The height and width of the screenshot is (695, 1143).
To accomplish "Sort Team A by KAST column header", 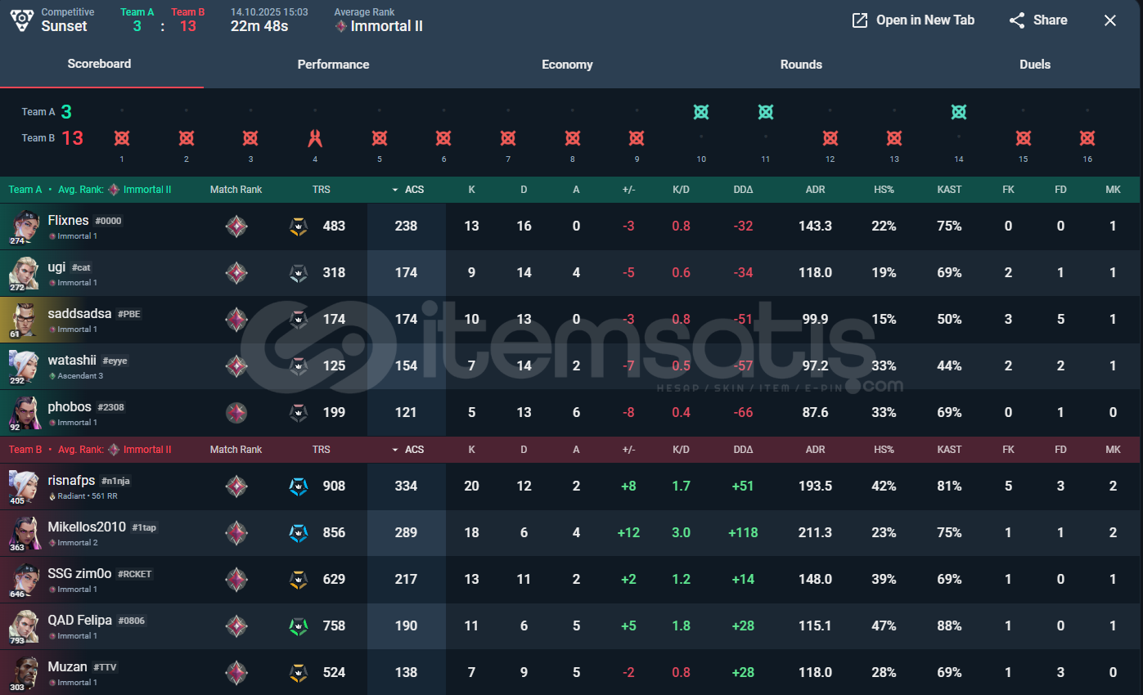I will (x=949, y=190).
